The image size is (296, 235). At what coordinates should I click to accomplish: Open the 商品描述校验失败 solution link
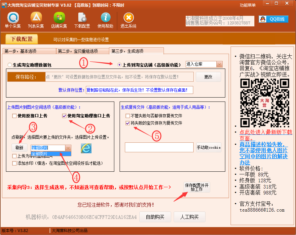264,153
